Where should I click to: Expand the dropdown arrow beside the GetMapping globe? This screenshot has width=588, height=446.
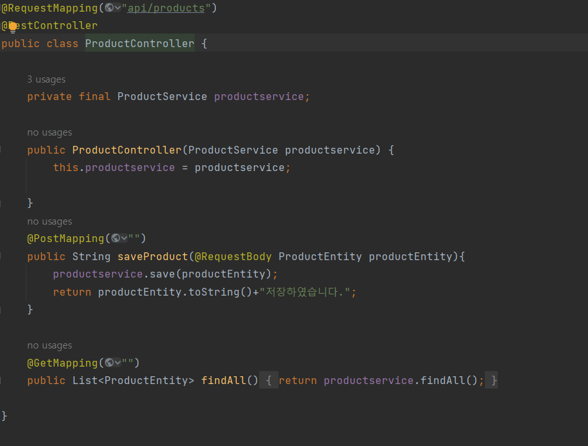click(118, 363)
